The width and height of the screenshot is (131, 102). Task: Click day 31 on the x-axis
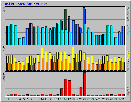(x=123, y=99)
